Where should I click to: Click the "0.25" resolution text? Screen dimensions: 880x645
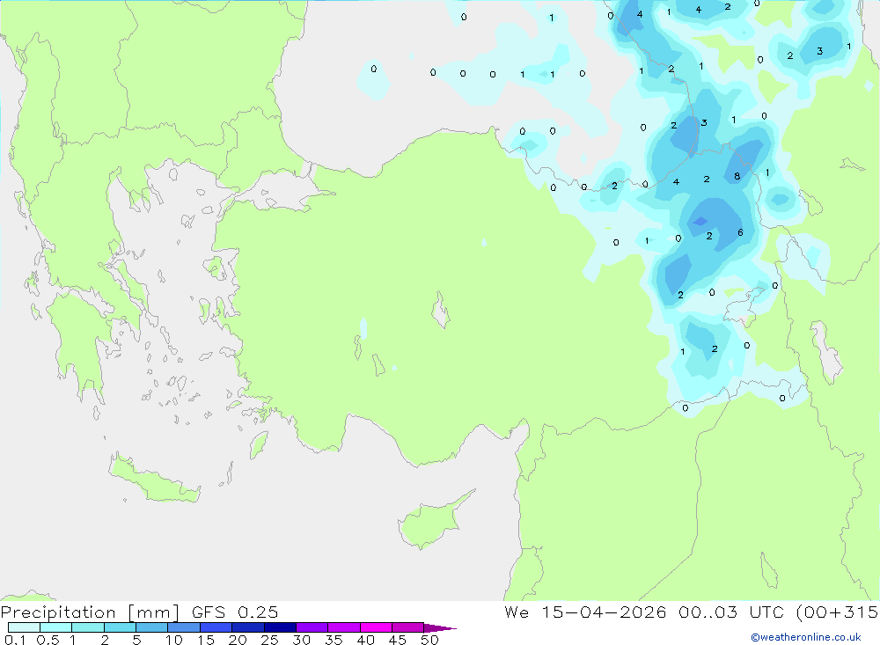pyautogui.click(x=258, y=612)
